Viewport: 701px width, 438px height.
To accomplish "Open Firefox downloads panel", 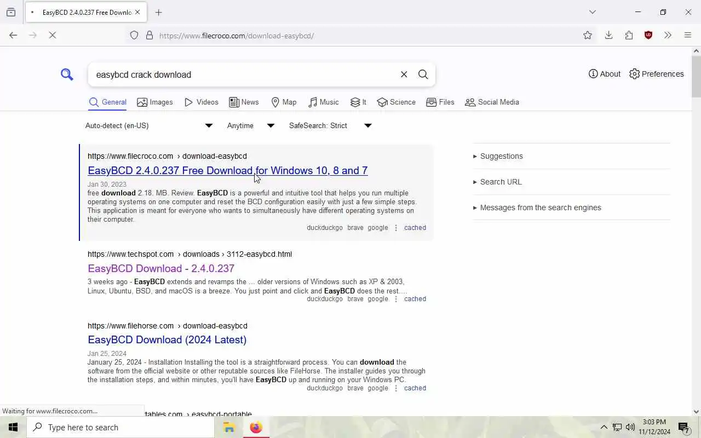I will [608, 36].
